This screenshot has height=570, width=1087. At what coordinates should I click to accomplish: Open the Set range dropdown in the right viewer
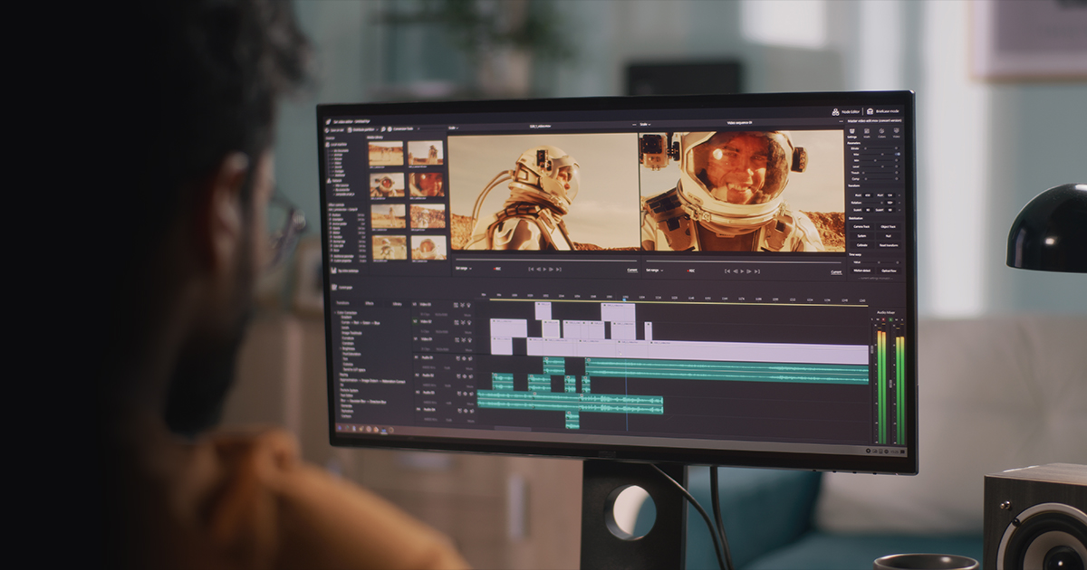(652, 270)
